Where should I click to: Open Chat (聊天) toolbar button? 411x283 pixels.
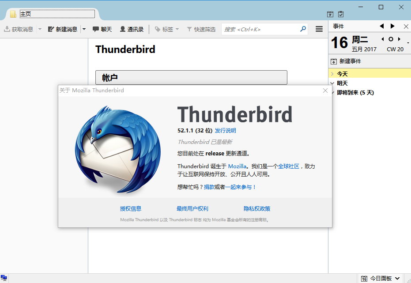102,29
